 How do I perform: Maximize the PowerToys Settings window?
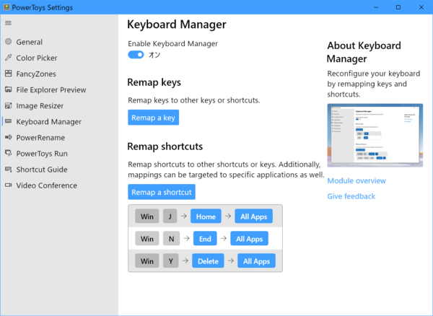pos(398,7)
